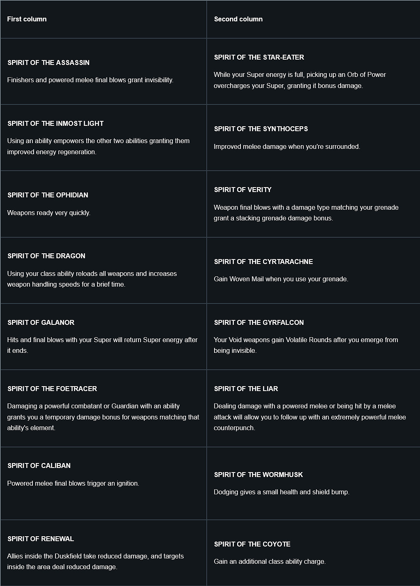Click the Spirit of the Coyote title
The width and height of the screenshot is (420, 586).
[252, 544]
